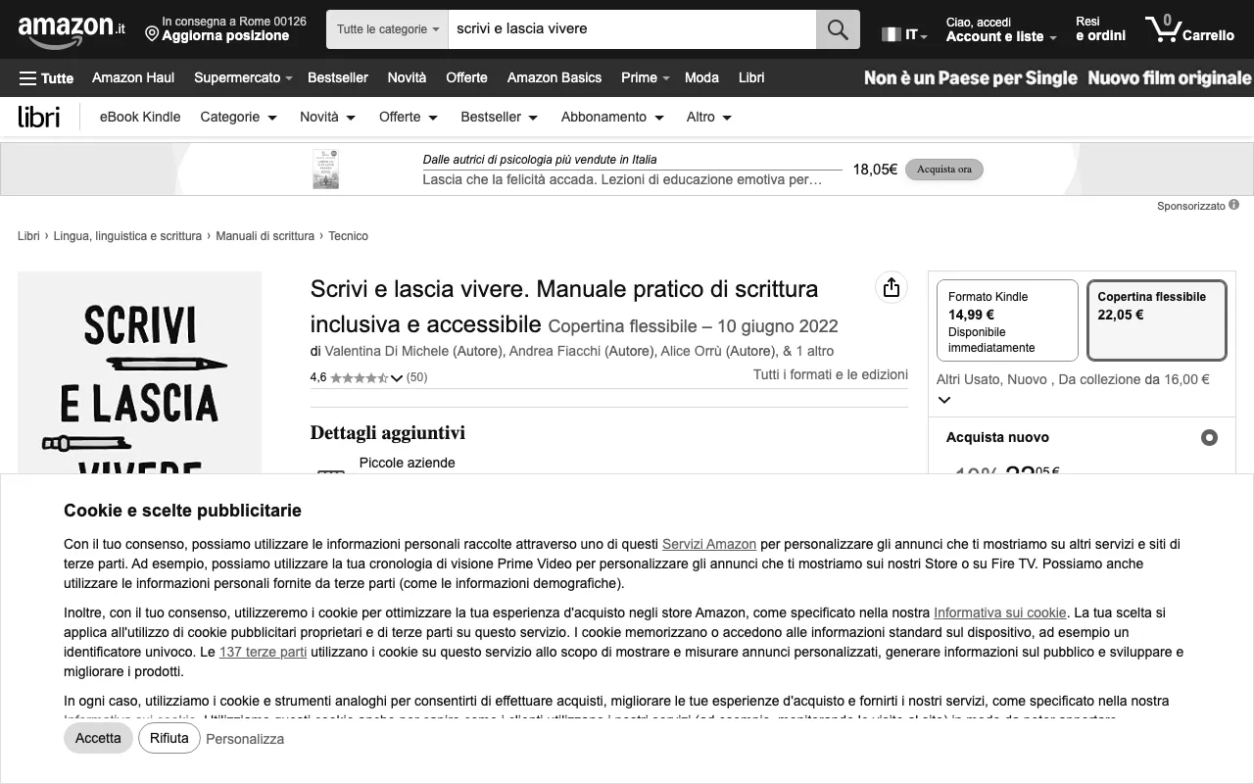Open Amazon Haul in nav bar
This screenshot has height=784, width=1254.
[133, 77]
